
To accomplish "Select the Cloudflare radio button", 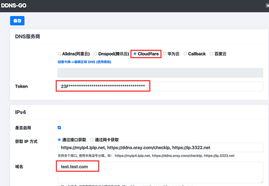I will [x=135, y=54].
